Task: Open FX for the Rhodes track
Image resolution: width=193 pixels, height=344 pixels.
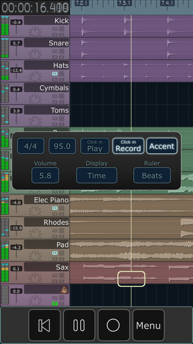Action: [x=55, y=230]
